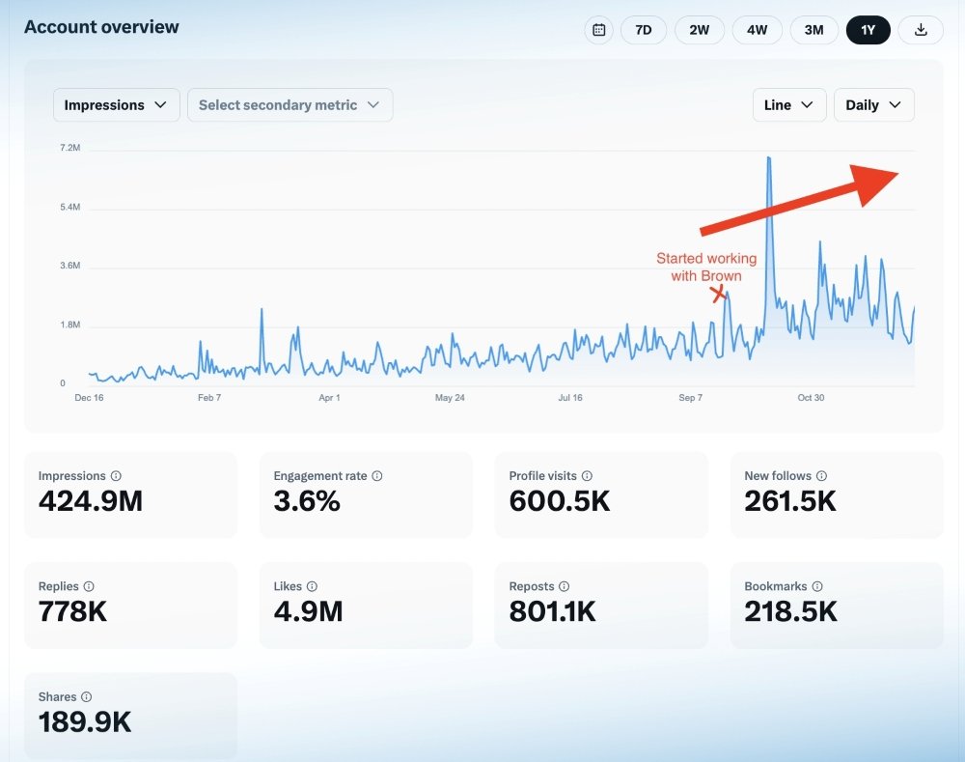965x762 pixels.
Task: Click info icon beside Replies
Action: click(x=89, y=586)
